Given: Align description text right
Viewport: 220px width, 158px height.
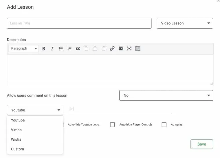Looking at the screenshot, I should (104, 49).
